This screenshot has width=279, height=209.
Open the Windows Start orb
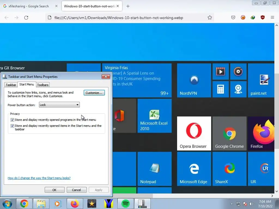[x=7, y=204]
